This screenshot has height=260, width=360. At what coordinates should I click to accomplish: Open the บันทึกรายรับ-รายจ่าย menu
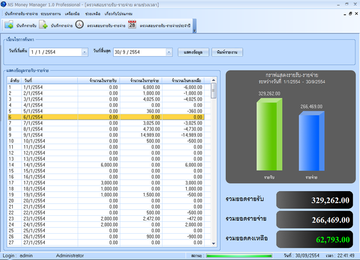click(x=21, y=14)
